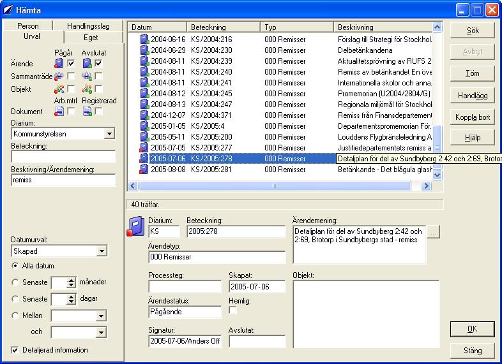Open the Ärendemening ellipsis browse button
Screen dimensions: 502x364
tap(433, 231)
